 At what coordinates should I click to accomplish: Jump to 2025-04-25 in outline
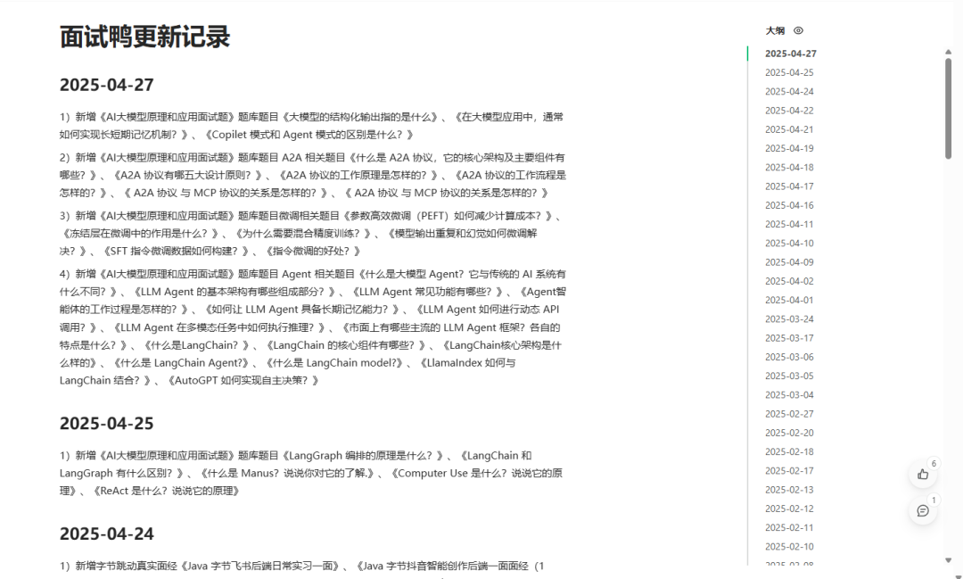click(789, 72)
